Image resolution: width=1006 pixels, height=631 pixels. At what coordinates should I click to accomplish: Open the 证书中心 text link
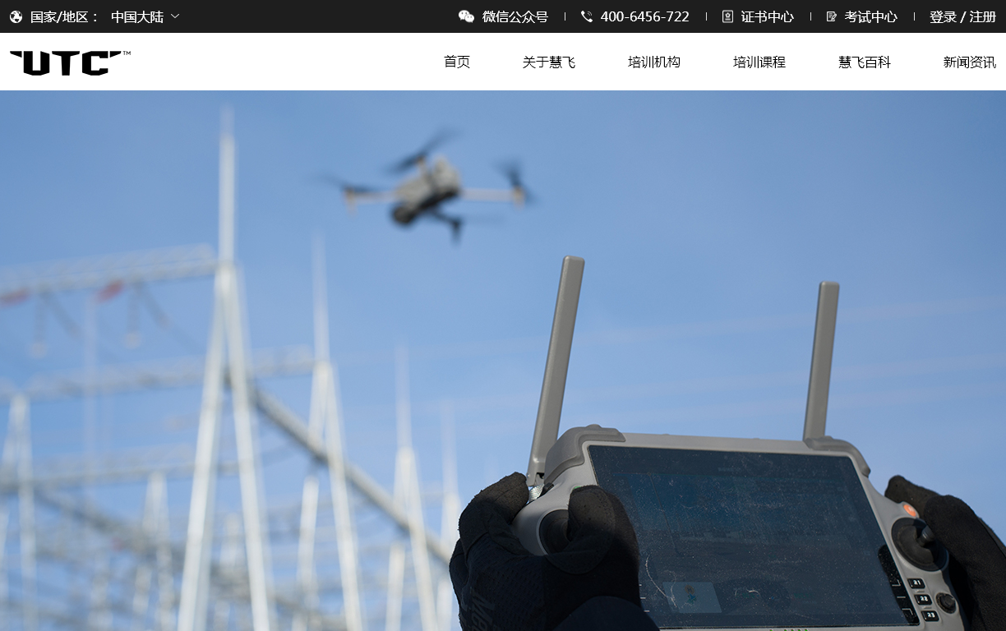coord(767,16)
